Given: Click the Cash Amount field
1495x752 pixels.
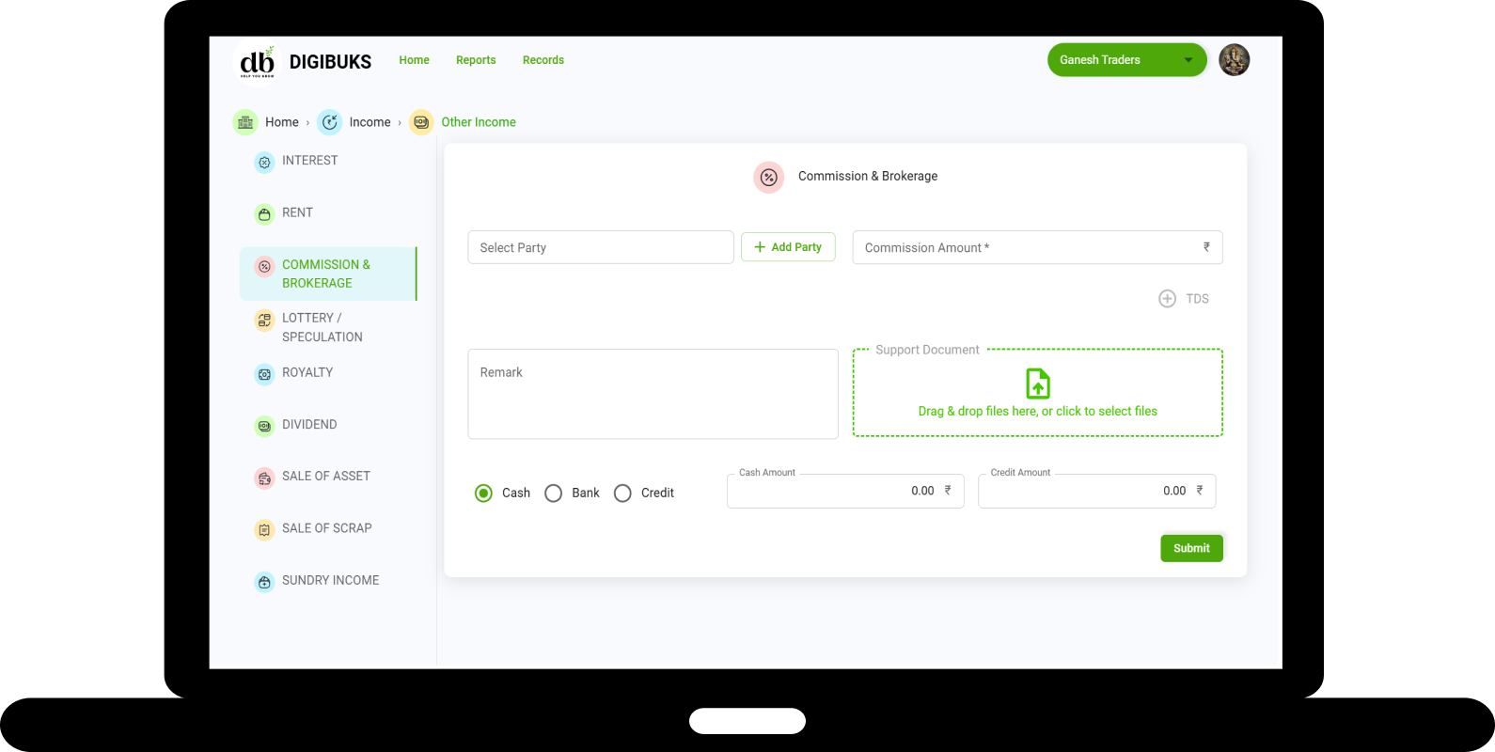Looking at the screenshot, I should point(845,491).
